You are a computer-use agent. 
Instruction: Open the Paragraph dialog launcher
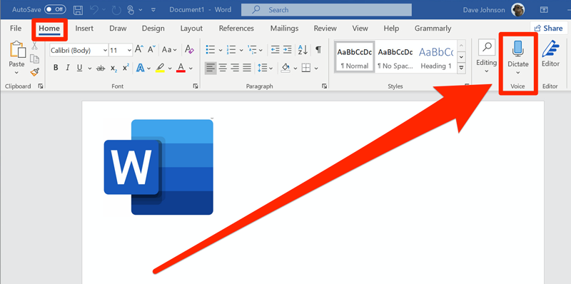pos(324,86)
